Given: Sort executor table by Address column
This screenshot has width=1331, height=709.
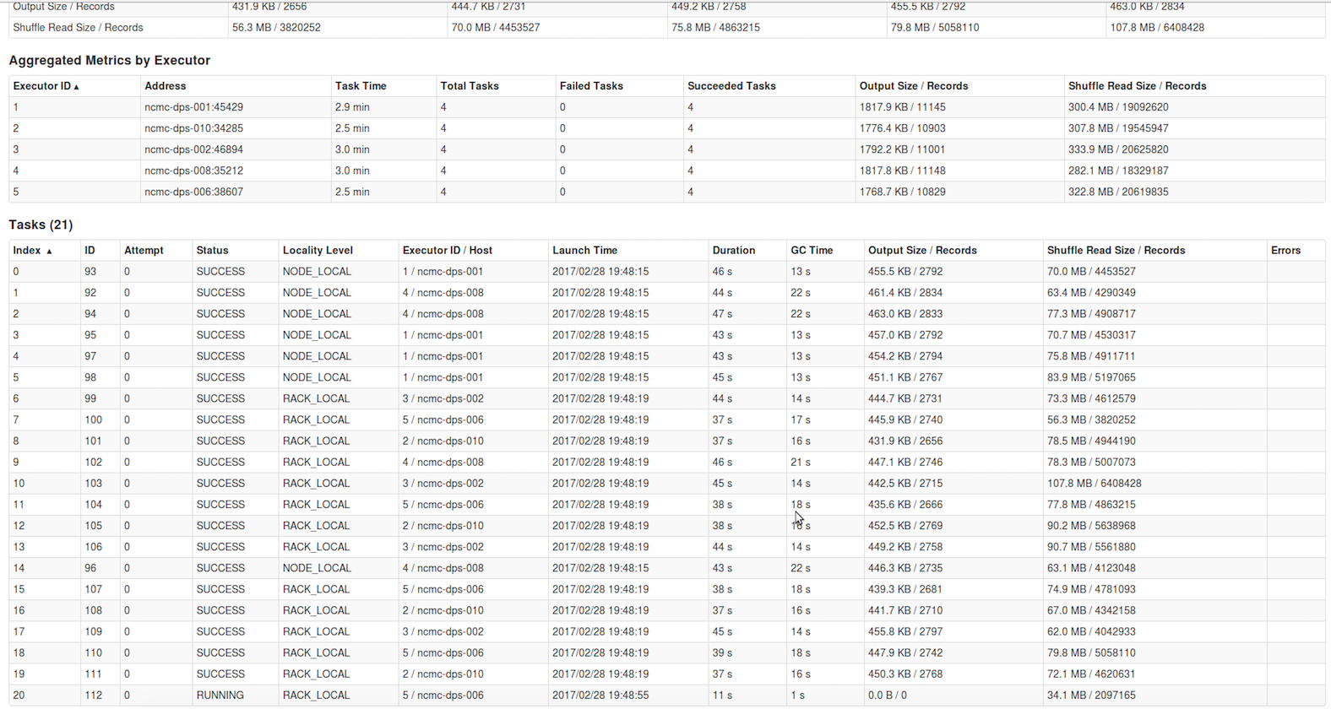Looking at the screenshot, I should [165, 86].
